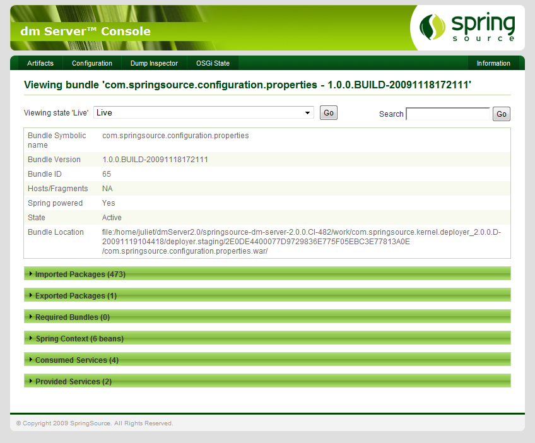Open the Information tab

point(493,63)
